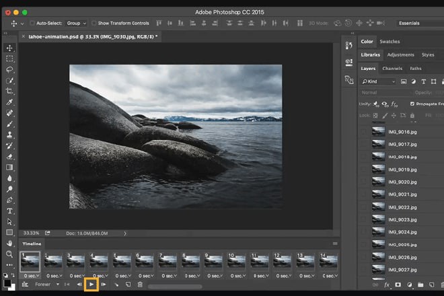The height and width of the screenshot is (296, 444).
Task: Select the Hand tool
Action: pyautogui.click(x=9, y=243)
